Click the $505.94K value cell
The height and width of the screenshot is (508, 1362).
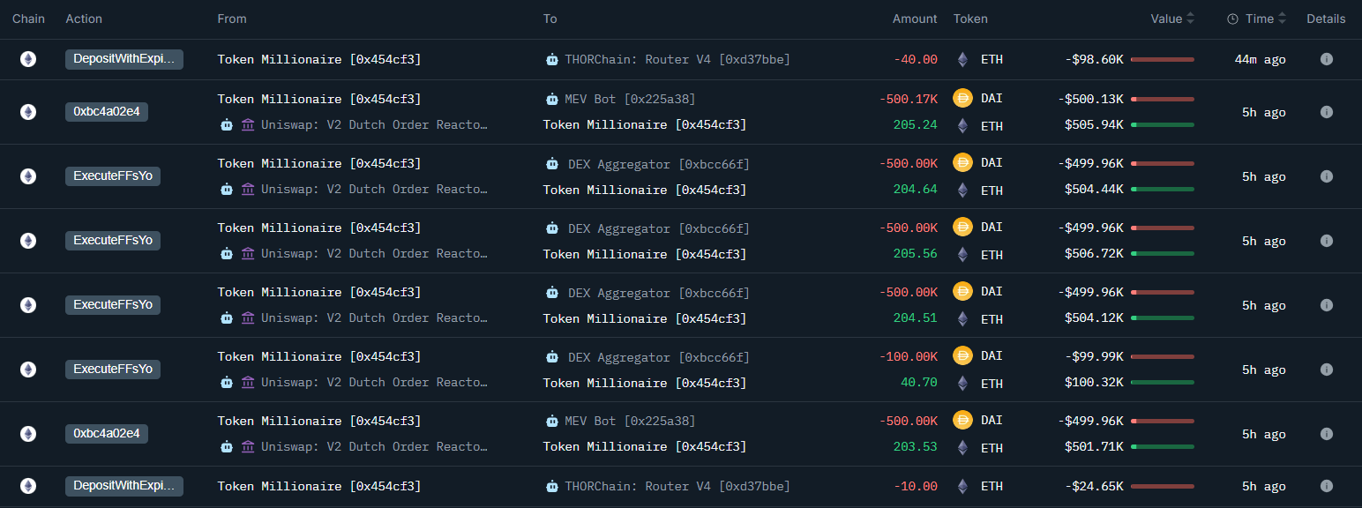pyautogui.click(x=1094, y=125)
